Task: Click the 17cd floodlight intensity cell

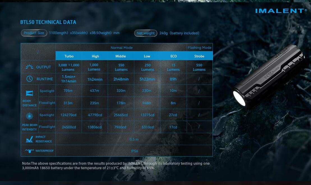Action: (x=173, y=127)
